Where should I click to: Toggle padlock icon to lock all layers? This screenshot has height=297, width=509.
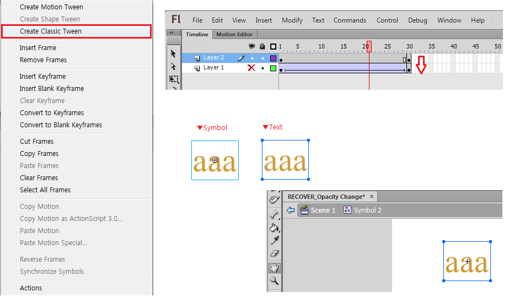tap(262, 46)
